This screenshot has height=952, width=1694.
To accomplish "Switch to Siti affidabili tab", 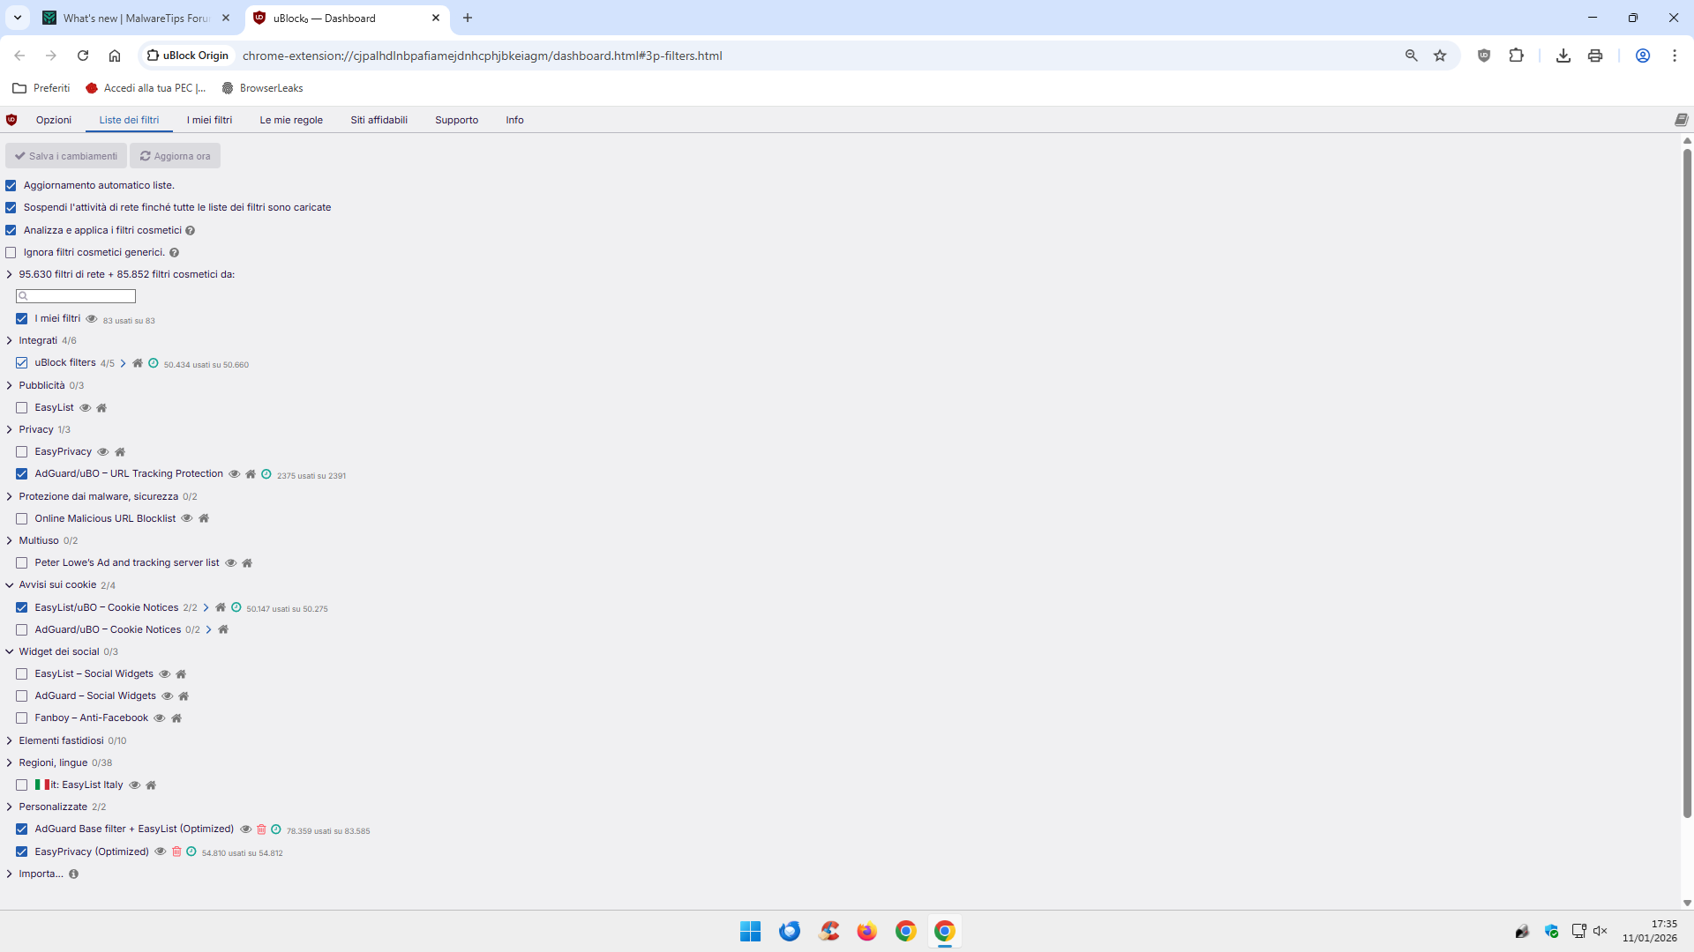I will coord(379,120).
